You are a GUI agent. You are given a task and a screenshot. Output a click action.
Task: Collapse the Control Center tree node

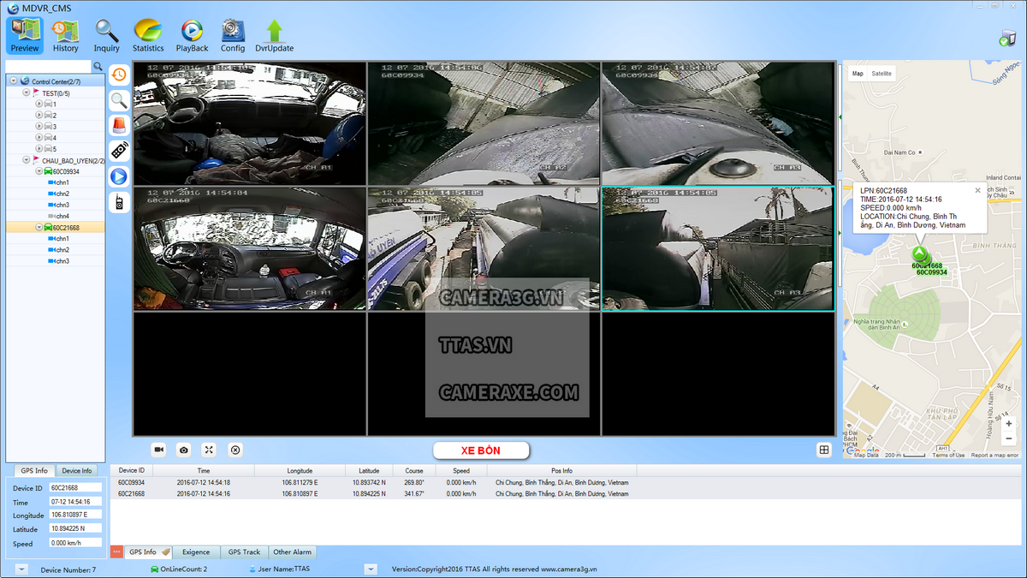pyautogui.click(x=14, y=81)
